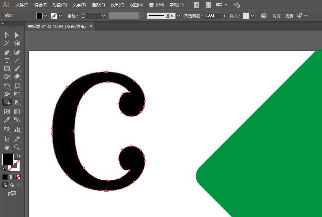
Task: Activate the Eraser tool
Action: [17, 77]
